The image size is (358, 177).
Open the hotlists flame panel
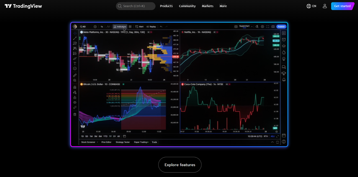[x=284, y=52]
